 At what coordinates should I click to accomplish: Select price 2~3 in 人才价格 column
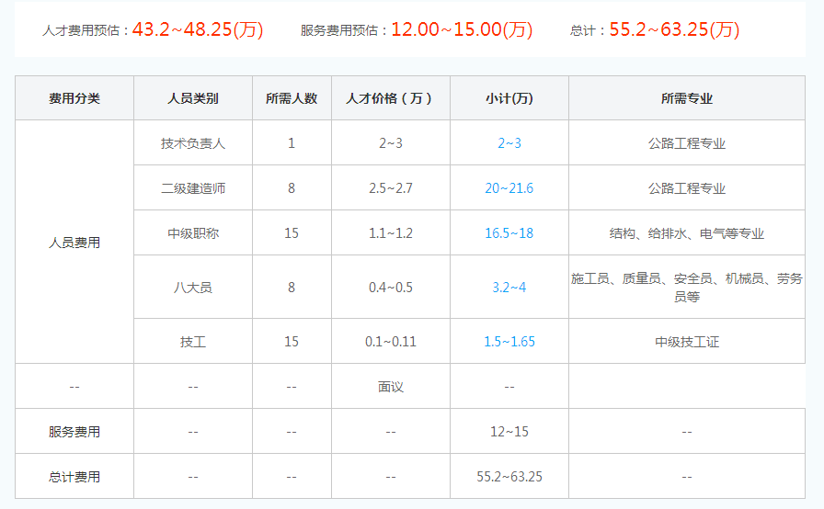[391, 143]
